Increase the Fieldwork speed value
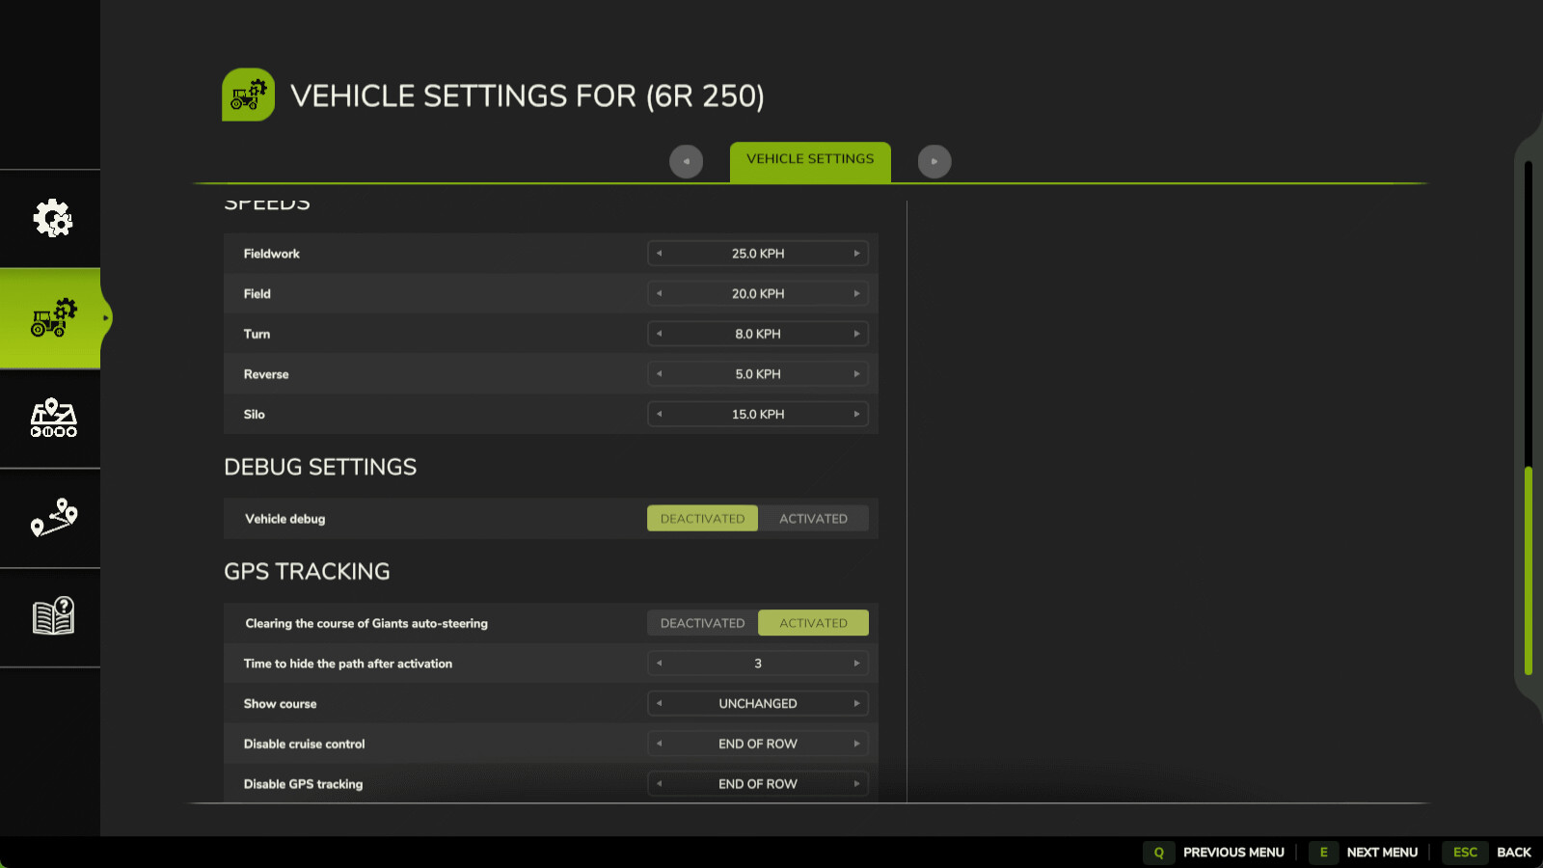The width and height of the screenshot is (1543, 868). pyautogui.click(x=856, y=253)
